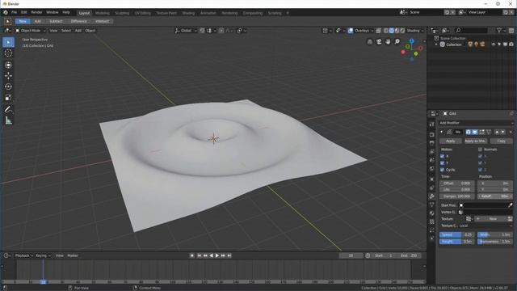Adjust the wave Speed slider
The height and width of the screenshot is (291, 517).
point(457,234)
